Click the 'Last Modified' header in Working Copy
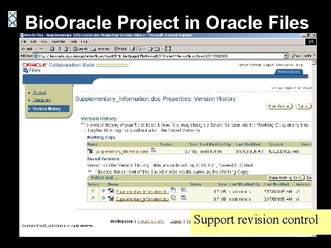Screen dimensions: 331x248 tap(248, 144)
